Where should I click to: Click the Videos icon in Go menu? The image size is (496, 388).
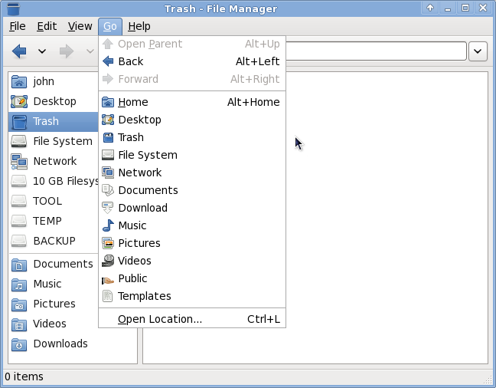(x=108, y=261)
